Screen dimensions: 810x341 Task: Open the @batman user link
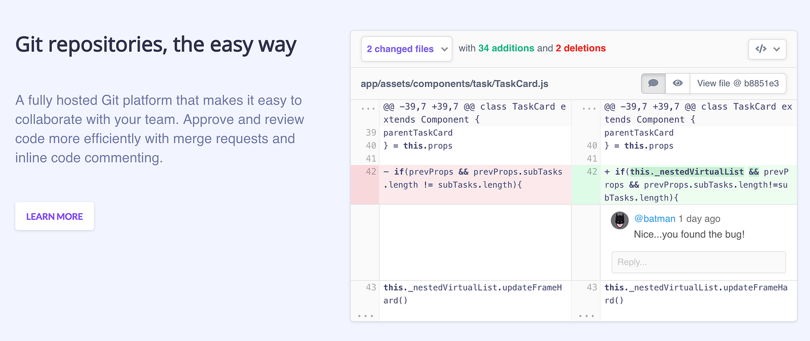click(654, 219)
